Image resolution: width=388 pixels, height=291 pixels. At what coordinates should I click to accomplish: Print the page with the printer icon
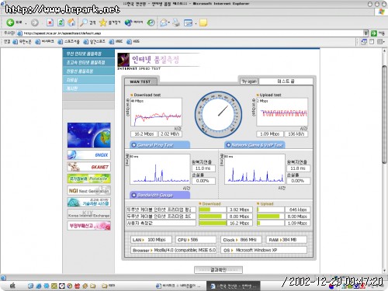pos(176,23)
